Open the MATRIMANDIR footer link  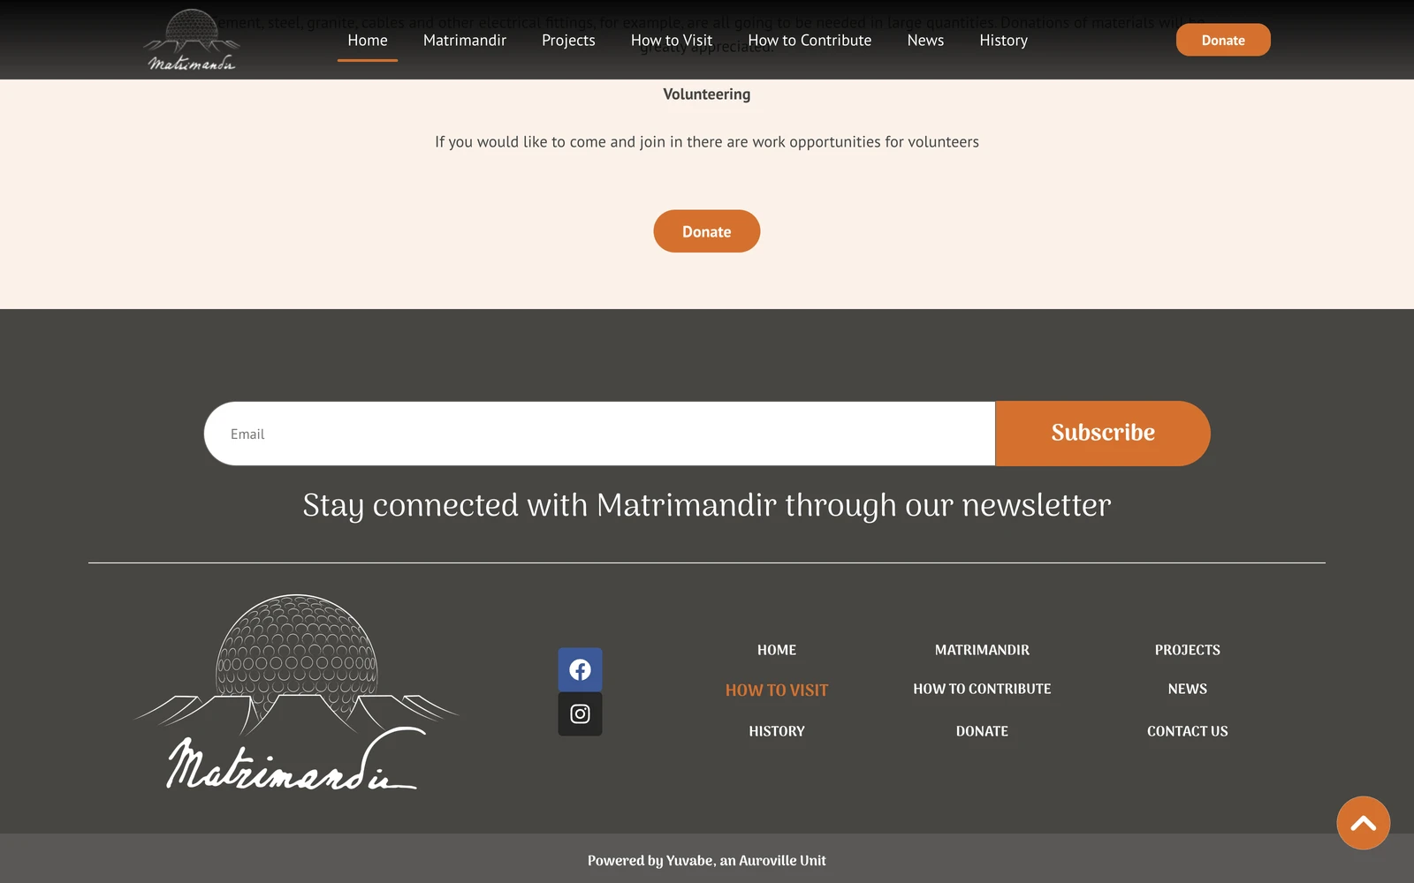982,650
